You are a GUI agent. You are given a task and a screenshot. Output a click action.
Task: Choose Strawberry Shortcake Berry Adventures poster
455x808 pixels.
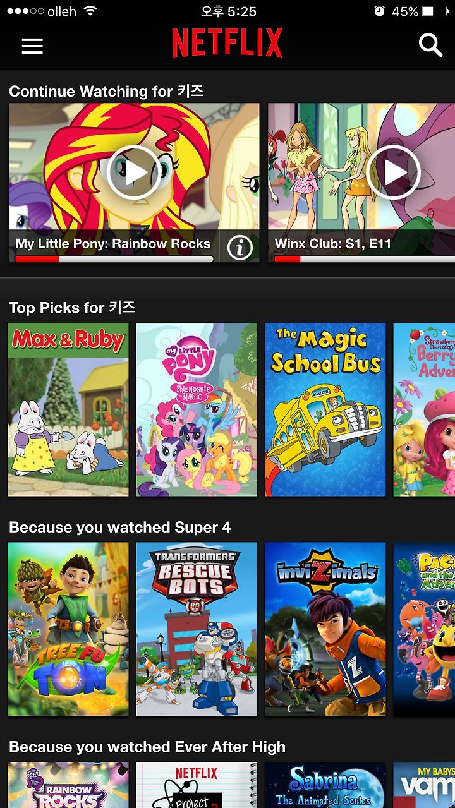coord(424,409)
